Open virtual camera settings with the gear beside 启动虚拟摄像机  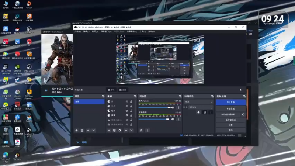243,114
